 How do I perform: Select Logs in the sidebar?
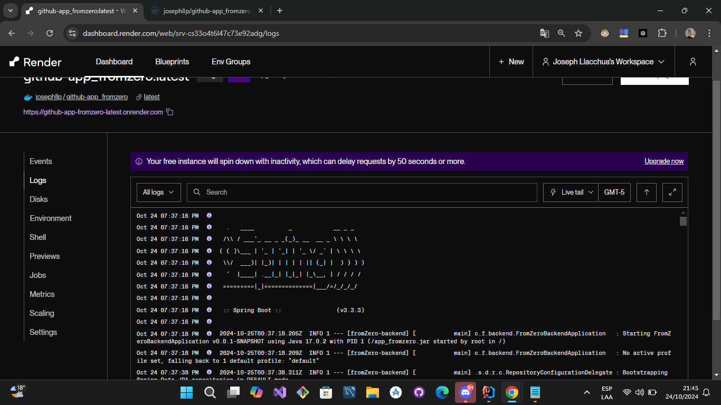coord(38,180)
